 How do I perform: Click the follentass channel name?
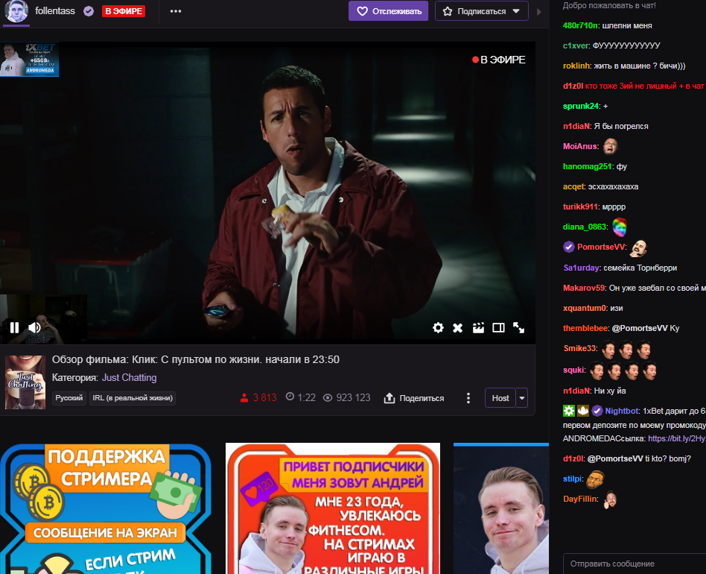pos(55,11)
